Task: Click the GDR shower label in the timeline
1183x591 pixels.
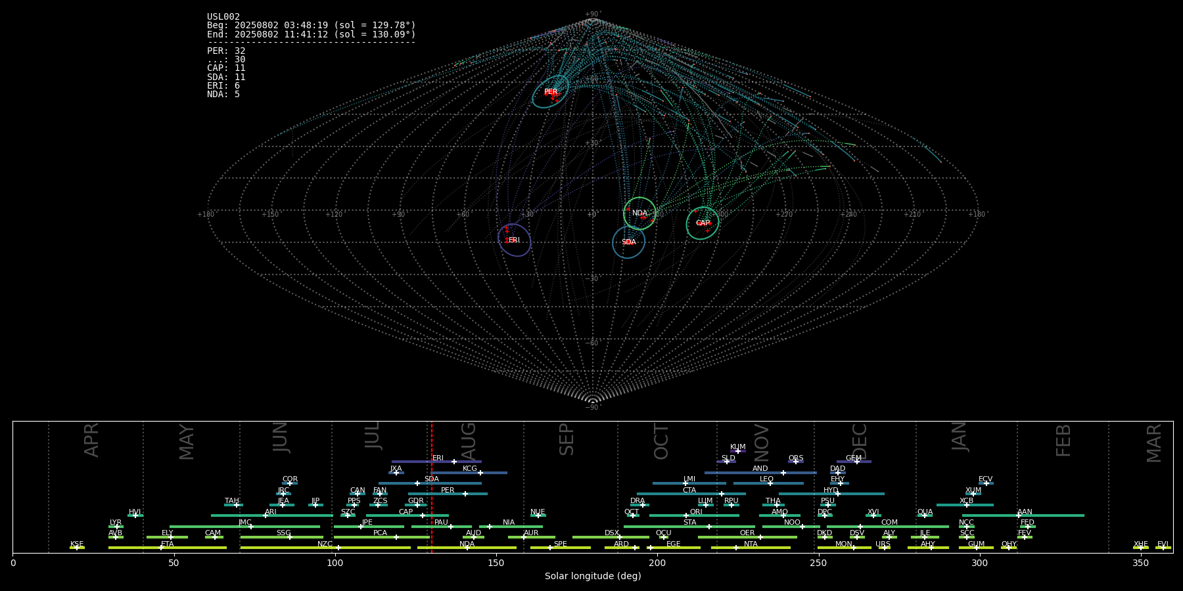Action: [x=416, y=501]
